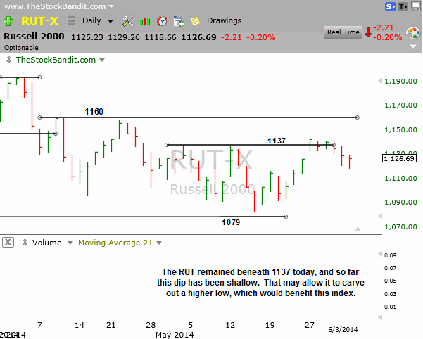
Task: Click the Russell 2000 company name
Action: pyautogui.click(x=34, y=37)
